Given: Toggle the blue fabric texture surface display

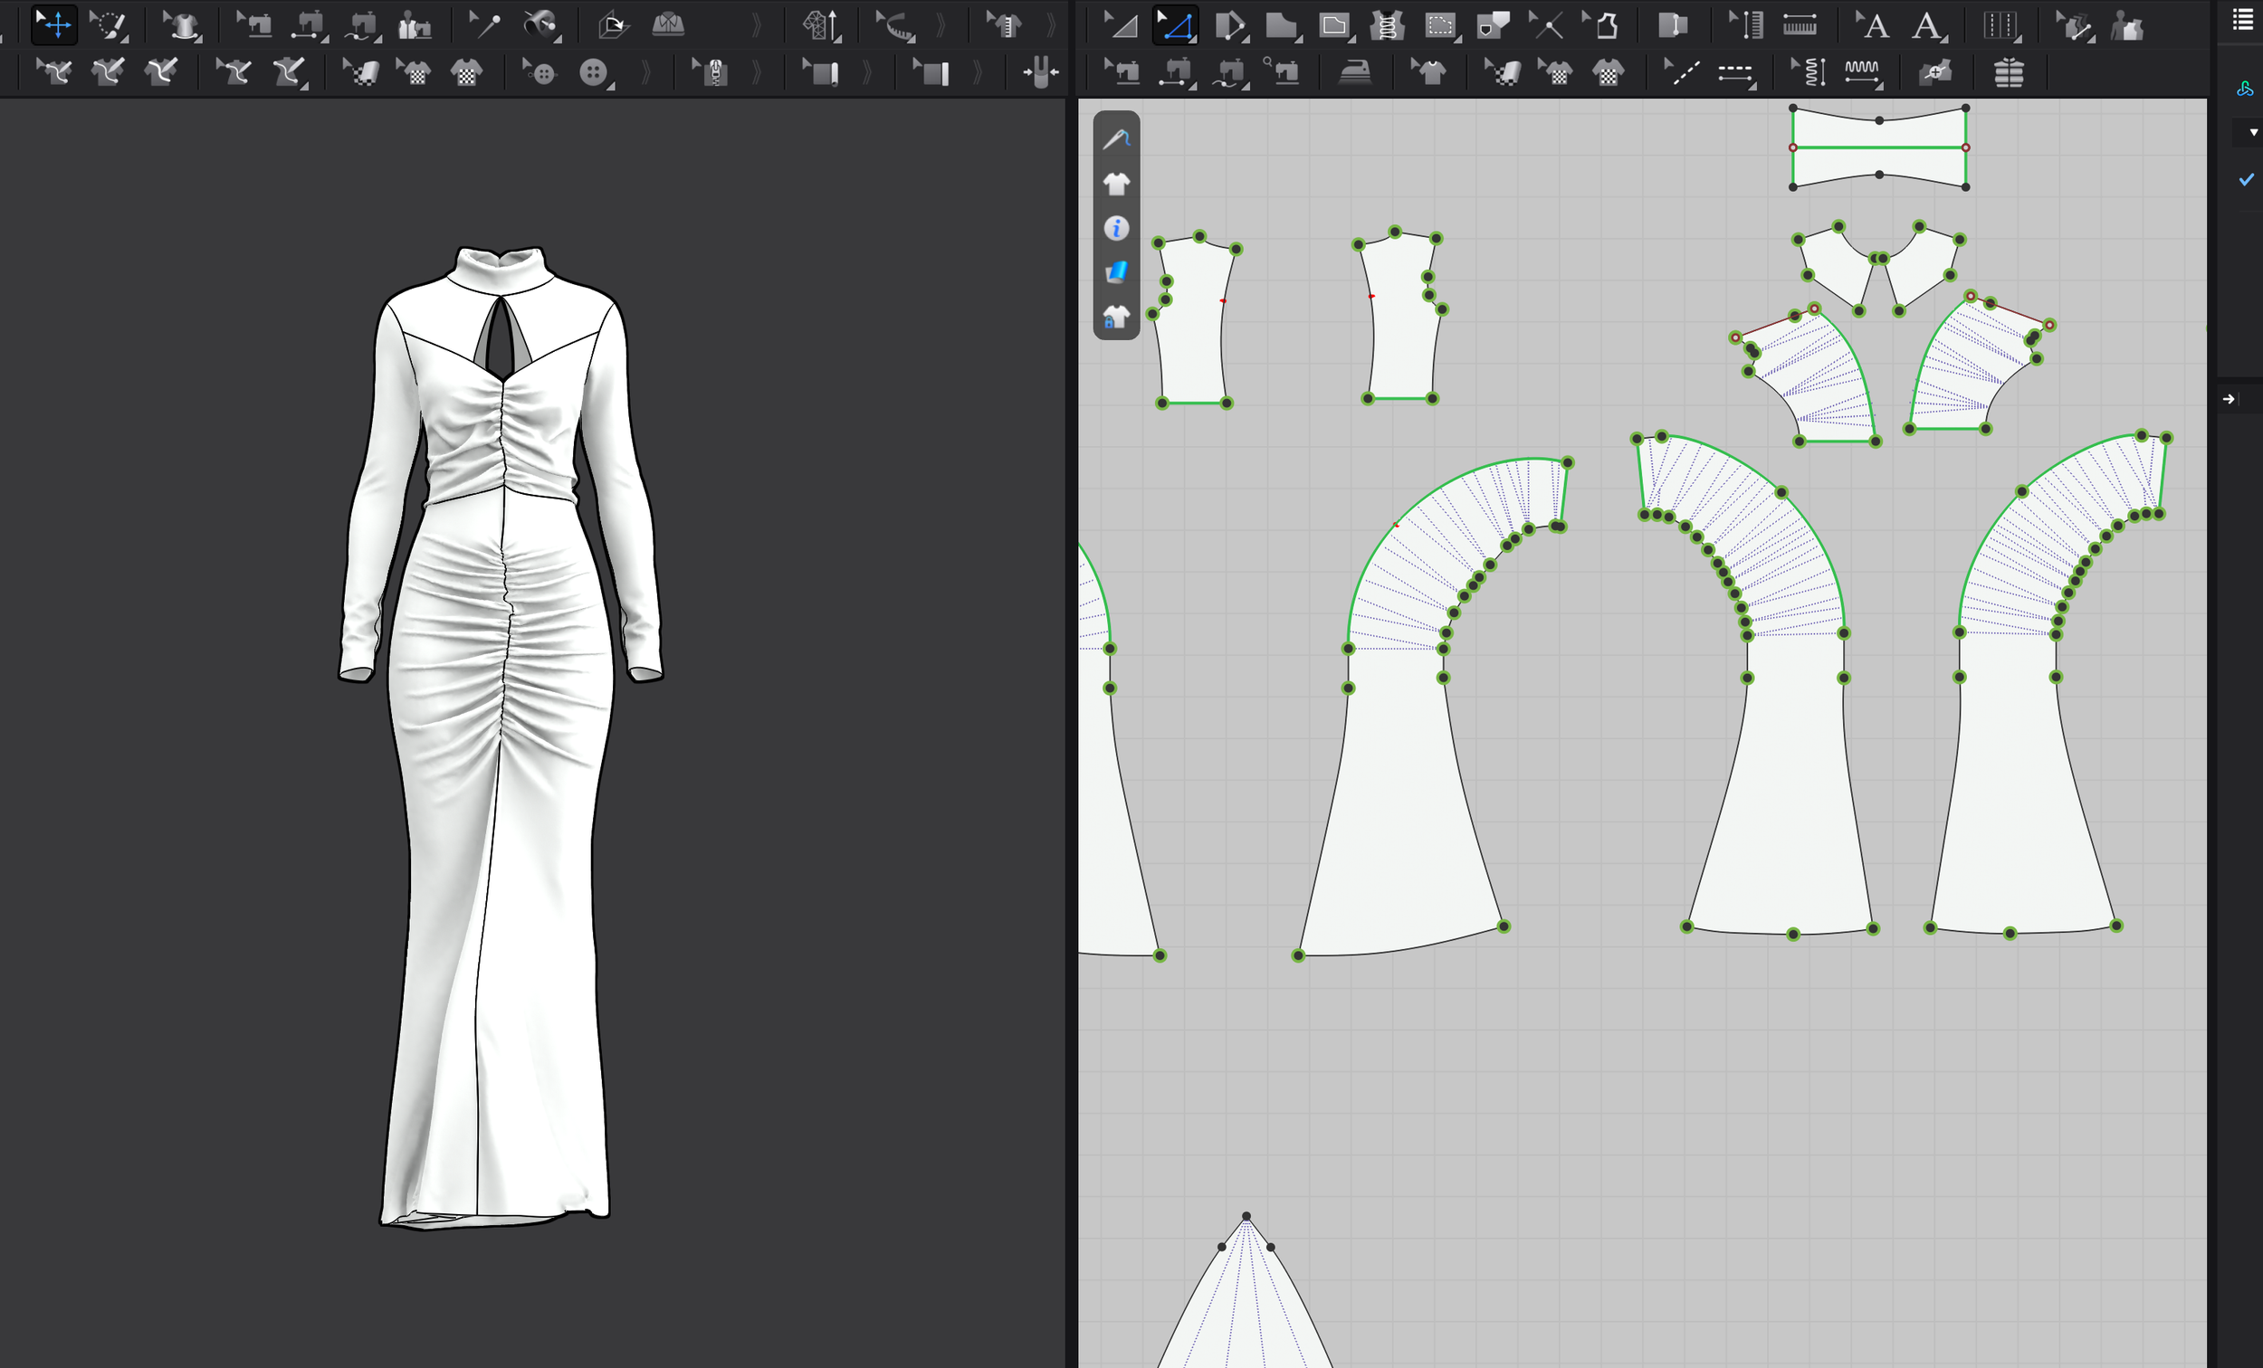Looking at the screenshot, I should (1116, 271).
